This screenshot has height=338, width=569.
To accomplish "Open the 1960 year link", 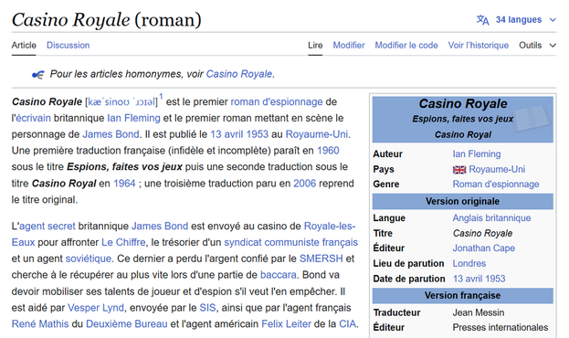I will tap(328, 151).
